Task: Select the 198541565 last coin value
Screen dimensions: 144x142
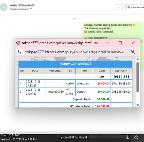Action: [121, 77]
